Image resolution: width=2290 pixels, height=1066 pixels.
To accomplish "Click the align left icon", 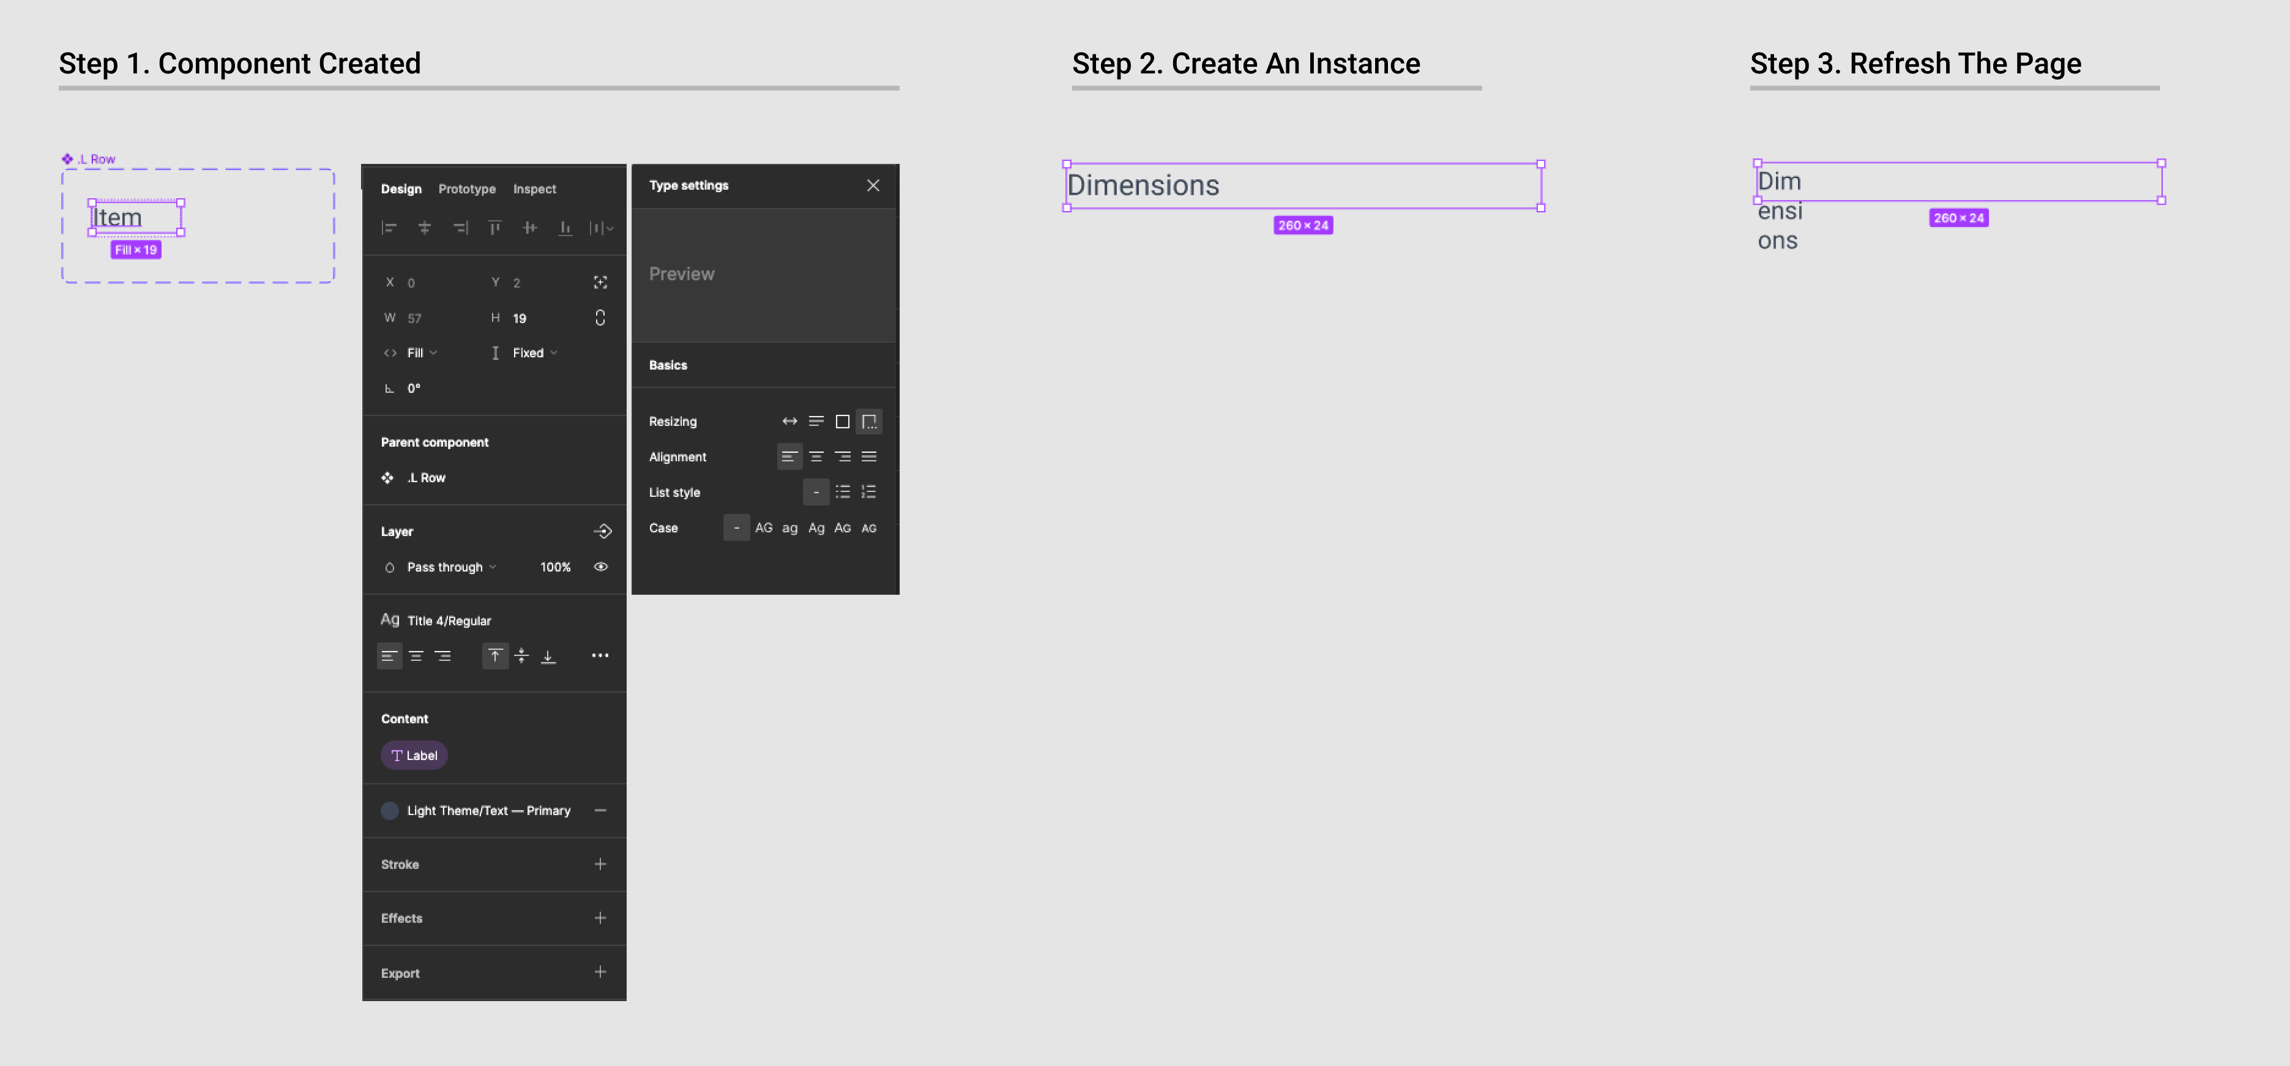I will [x=389, y=228].
